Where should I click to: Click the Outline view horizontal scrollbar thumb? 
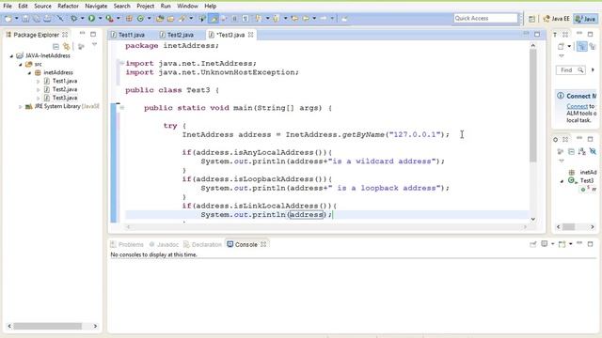click(x=568, y=227)
